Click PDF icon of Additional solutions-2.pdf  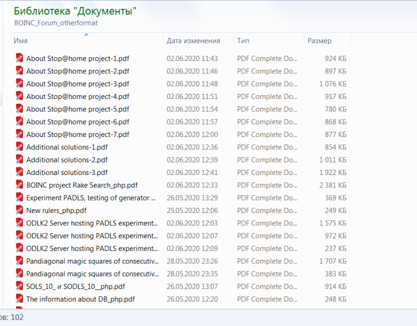[19, 159]
